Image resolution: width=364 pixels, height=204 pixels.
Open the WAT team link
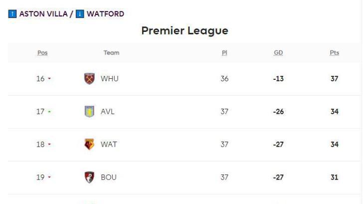[109, 144]
